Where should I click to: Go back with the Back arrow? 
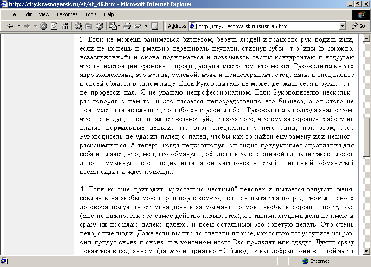coord(10,26)
